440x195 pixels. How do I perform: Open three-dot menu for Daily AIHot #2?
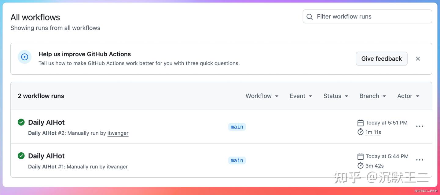tap(420, 126)
